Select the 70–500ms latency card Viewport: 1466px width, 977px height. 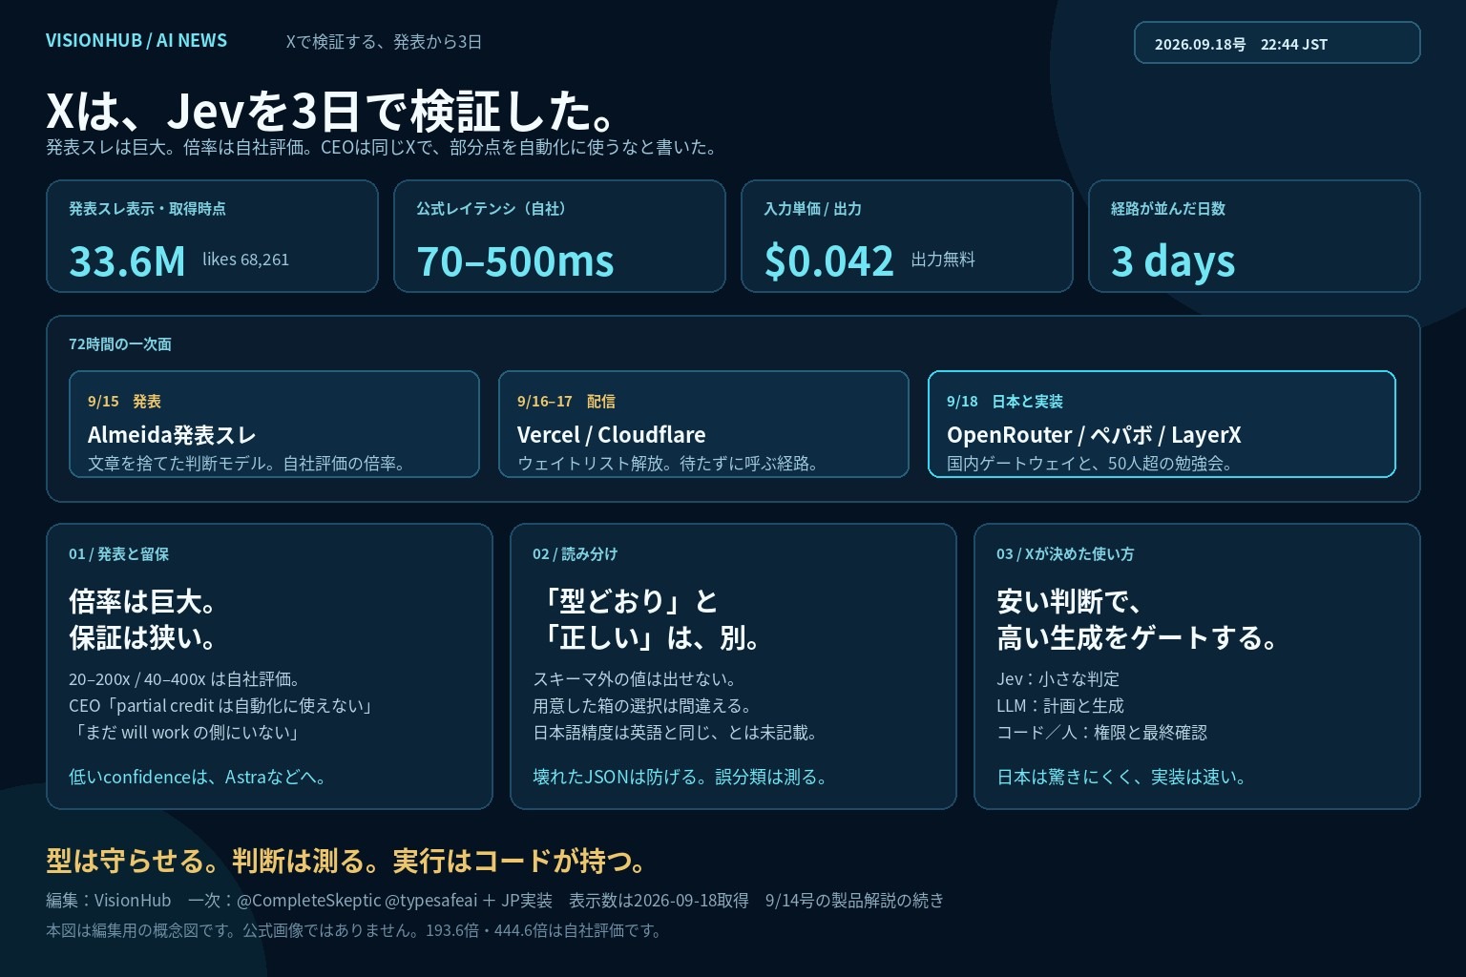(559, 236)
